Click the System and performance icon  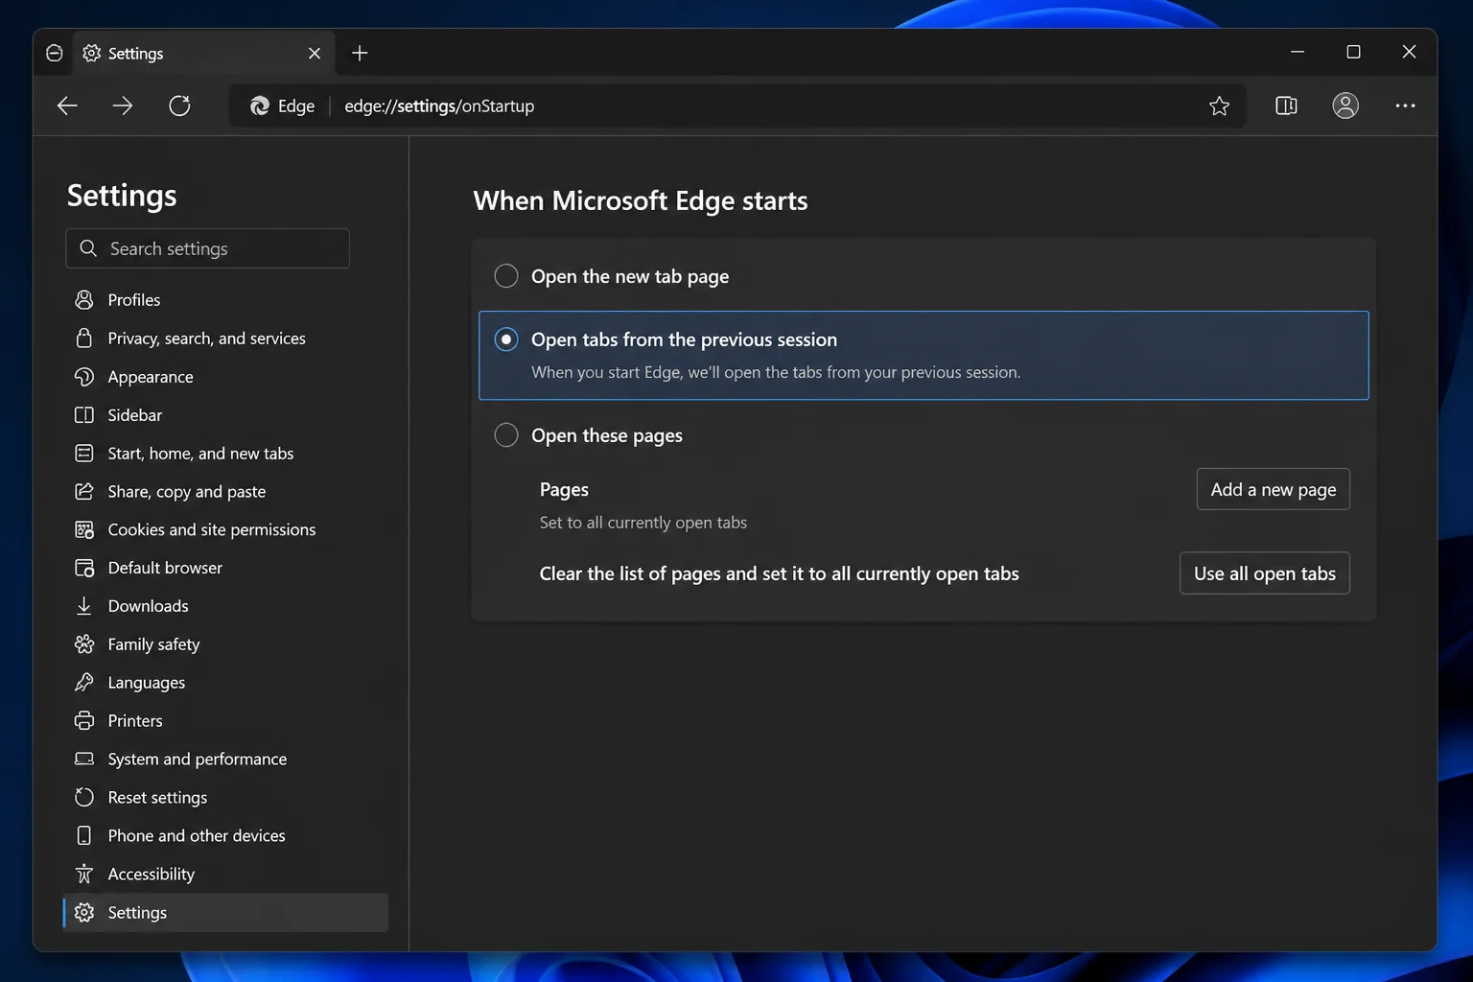84,759
